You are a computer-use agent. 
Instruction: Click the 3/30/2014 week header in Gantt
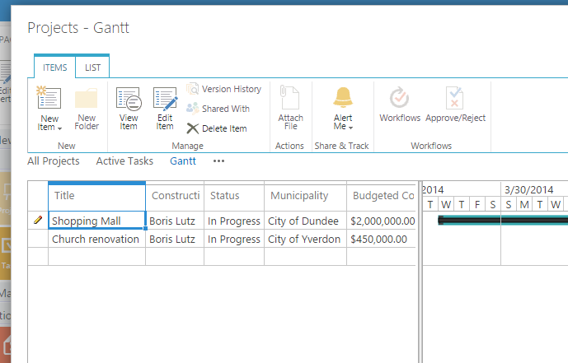coord(535,189)
